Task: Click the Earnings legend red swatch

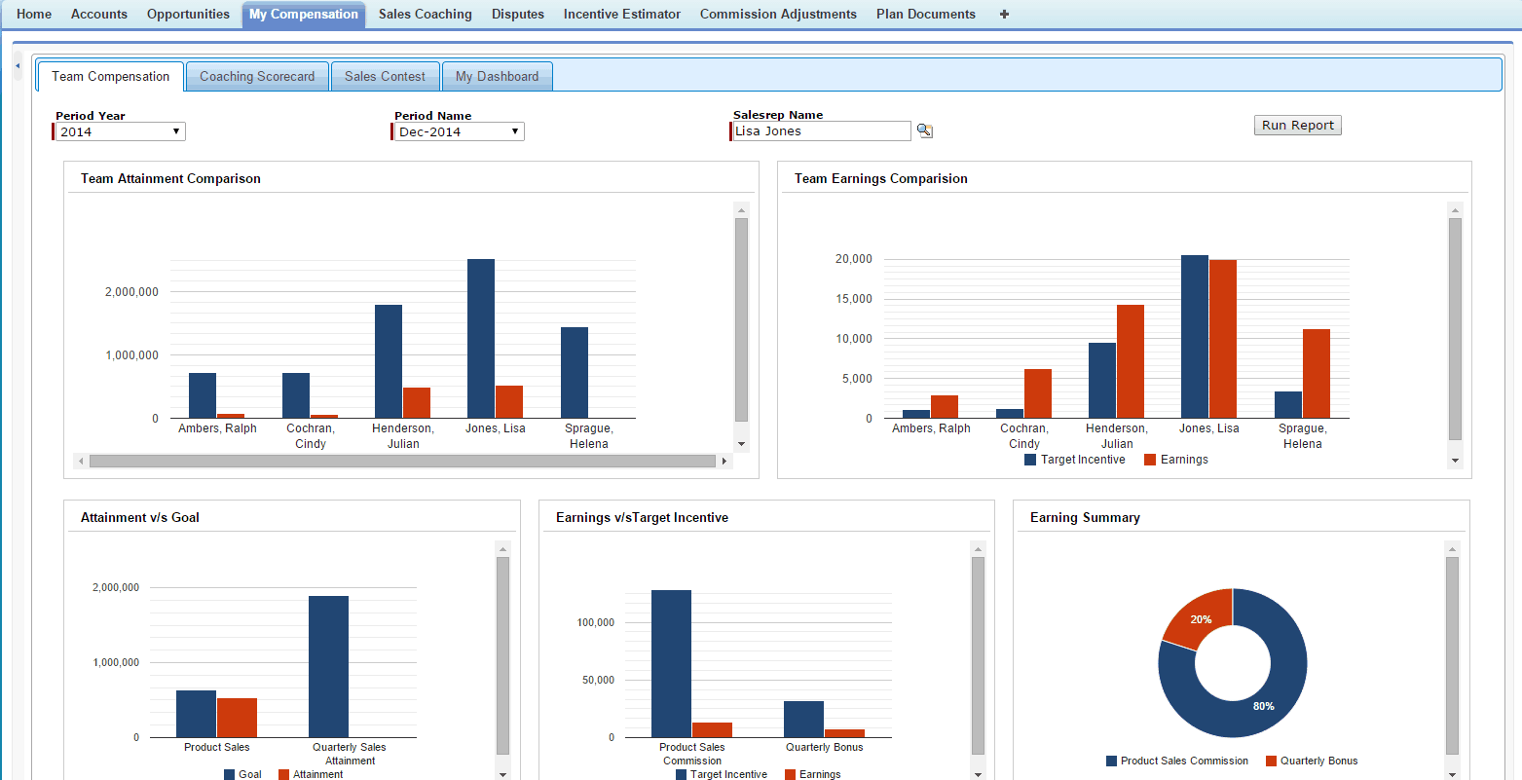Action: tap(1150, 460)
